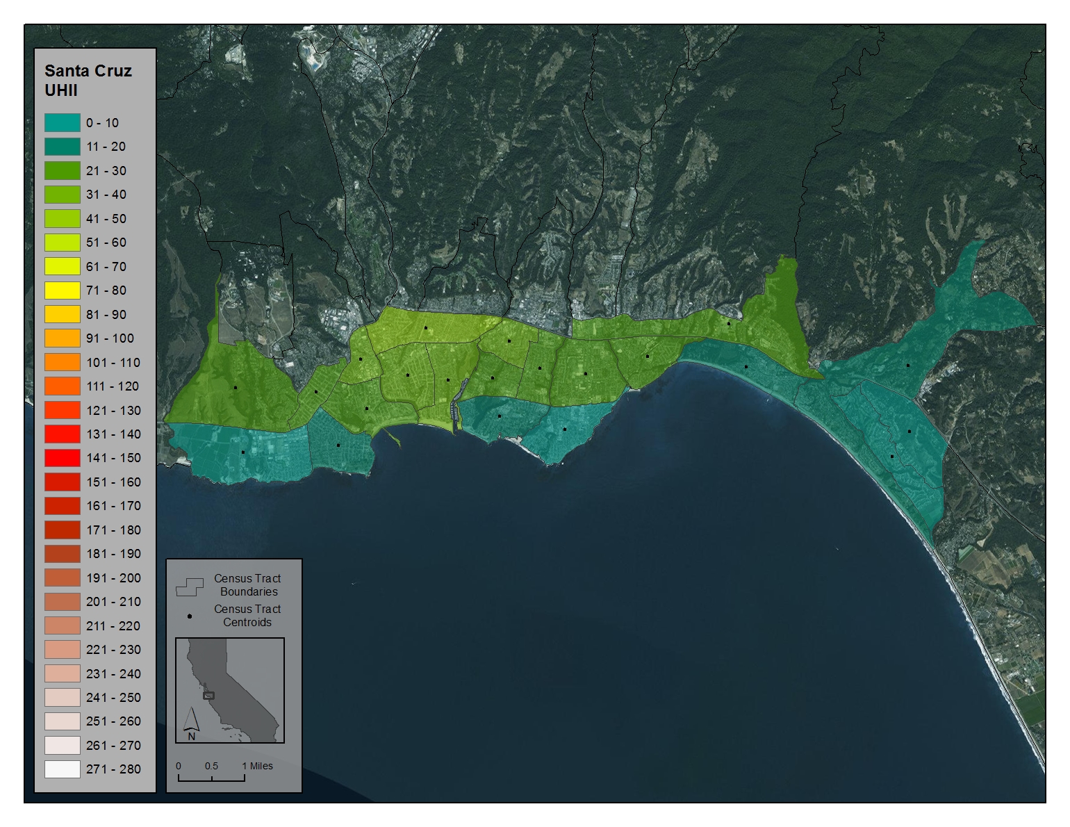Click the "0 - 10" legend label
This screenshot has height=827, width=1070.
(x=102, y=123)
